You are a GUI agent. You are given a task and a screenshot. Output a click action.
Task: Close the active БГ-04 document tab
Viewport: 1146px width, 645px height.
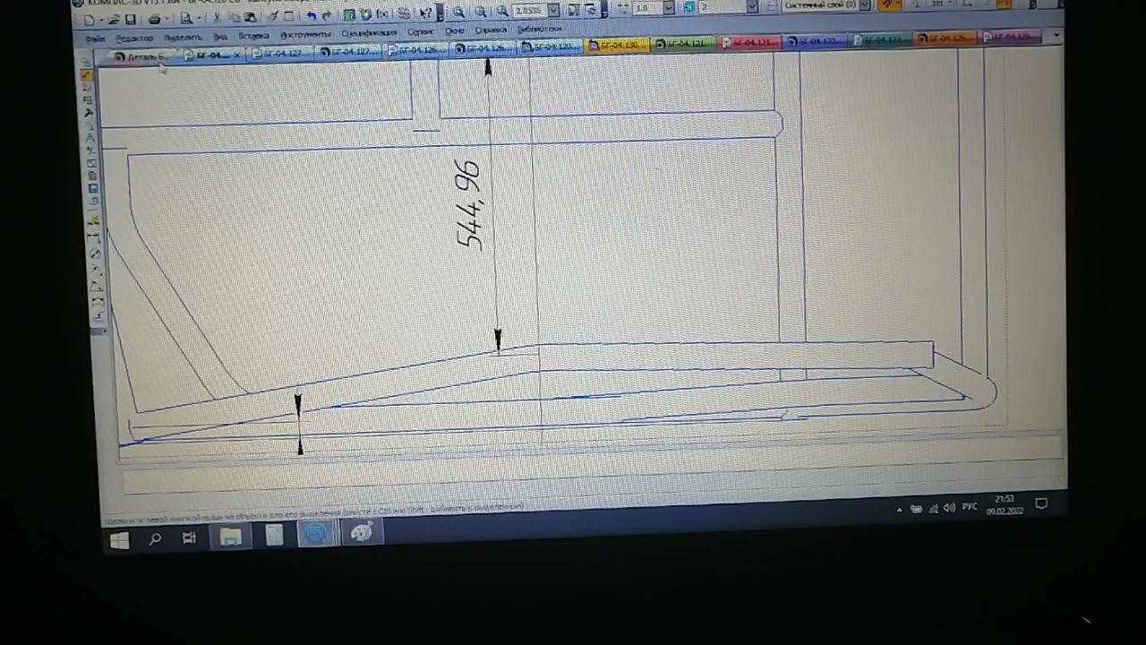coord(236,55)
